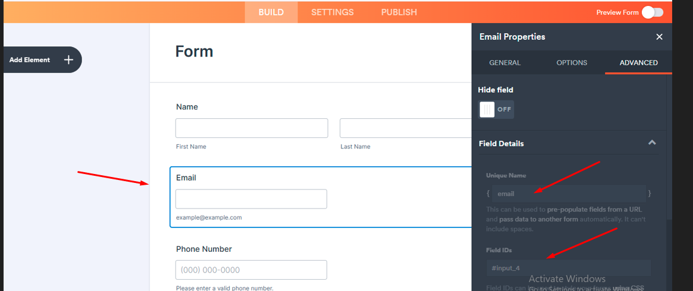
Task: Turn on the Hide field switch
Action: [496, 109]
